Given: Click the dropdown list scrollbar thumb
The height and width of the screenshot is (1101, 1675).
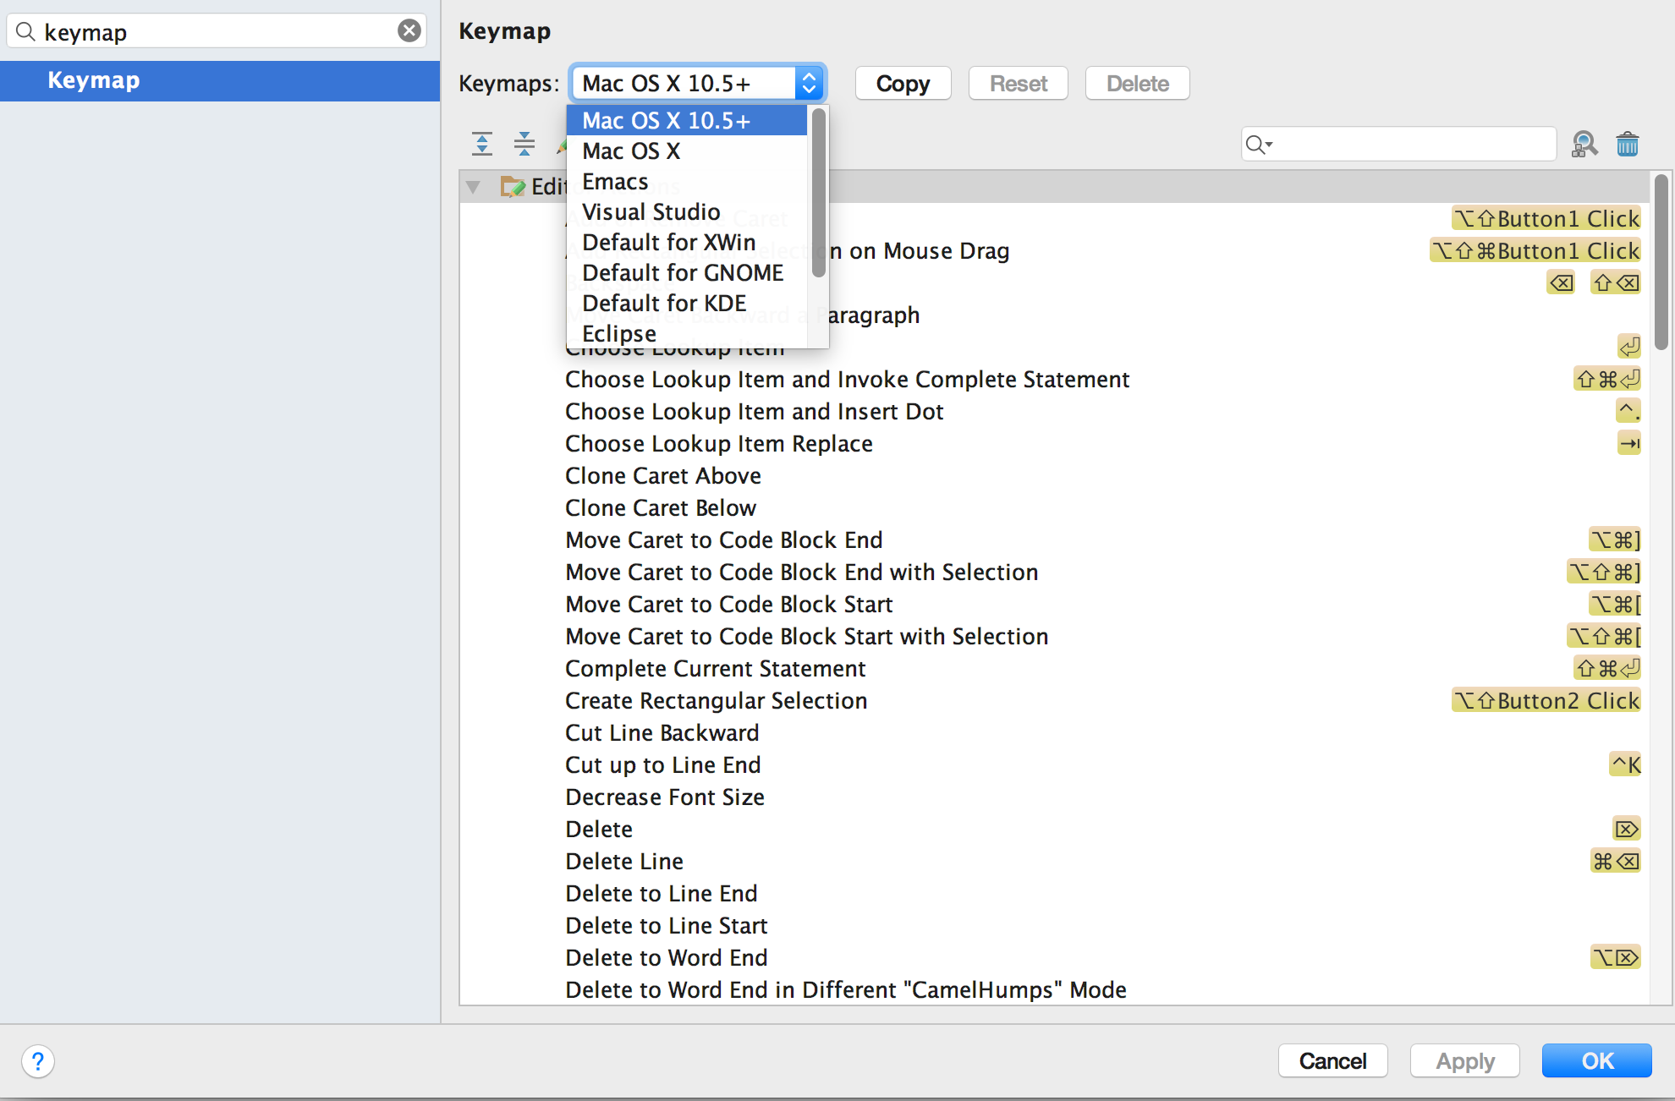Looking at the screenshot, I should click(x=818, y=194).
